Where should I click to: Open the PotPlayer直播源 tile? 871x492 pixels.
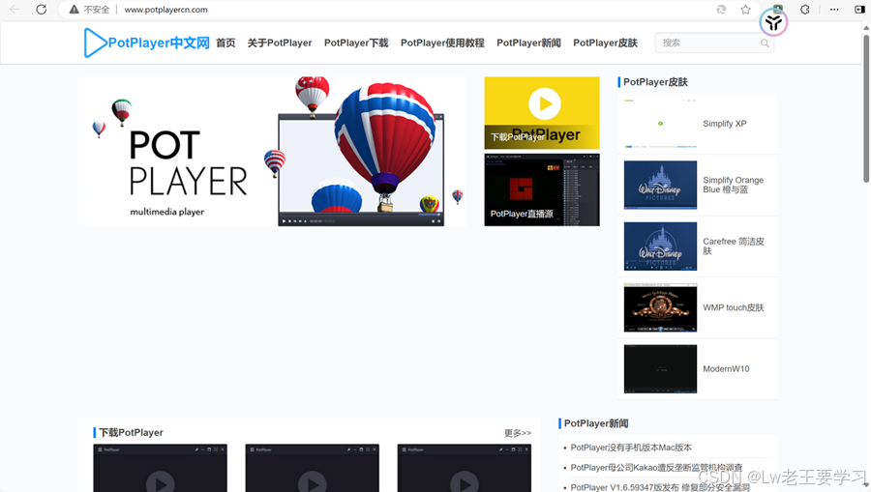click(x=542, y=190)
